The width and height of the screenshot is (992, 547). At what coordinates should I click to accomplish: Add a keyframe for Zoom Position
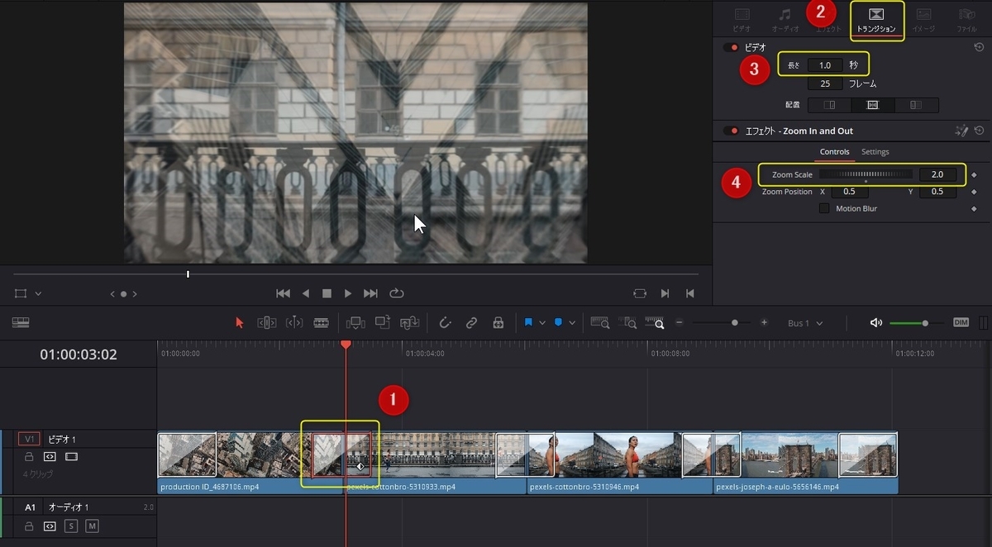point(974,192)
